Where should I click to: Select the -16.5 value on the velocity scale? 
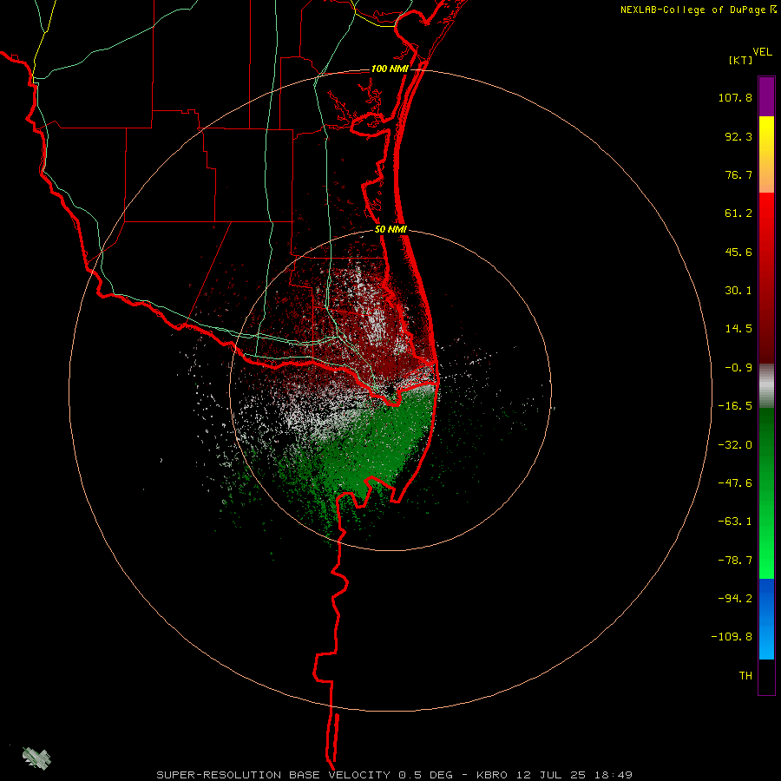(x=735, y=406)
